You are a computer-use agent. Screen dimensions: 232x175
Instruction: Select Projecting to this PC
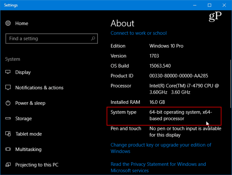pos(37,164)
